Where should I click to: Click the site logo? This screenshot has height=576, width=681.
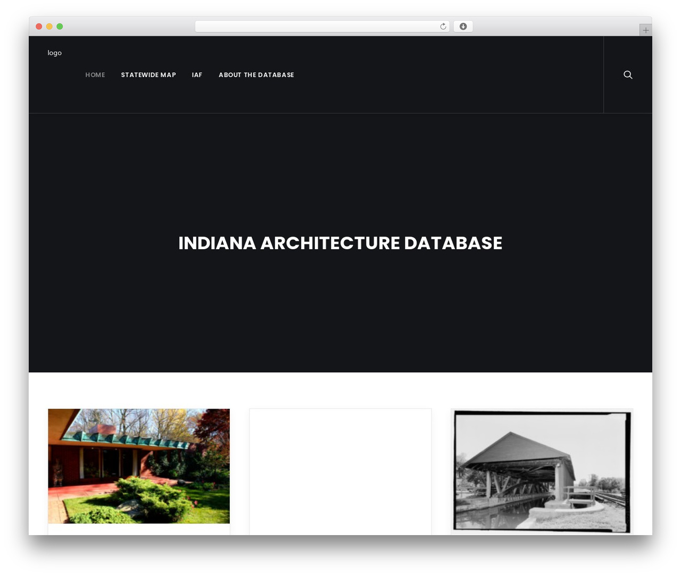54,53
